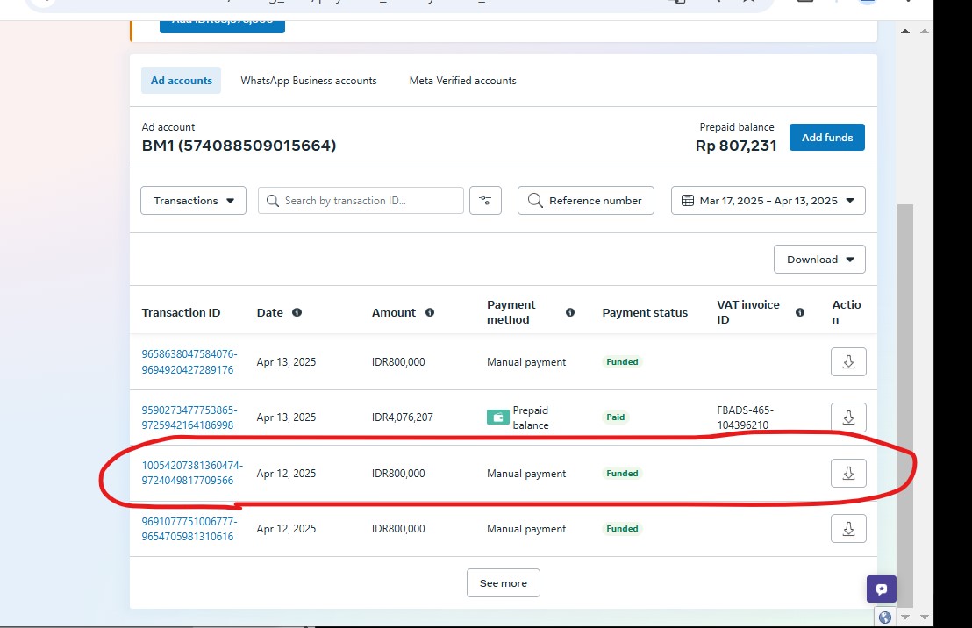Click download icon for first Apr 13 transaction
The height and width of the screenshot is (628, 972).
click(848, 362)
